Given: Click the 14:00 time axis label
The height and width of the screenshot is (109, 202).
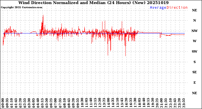Looking at the screenshot, I should pos(109,103).
